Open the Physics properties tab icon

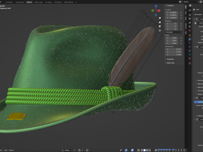pyautogui.click(x=190, y=47)
